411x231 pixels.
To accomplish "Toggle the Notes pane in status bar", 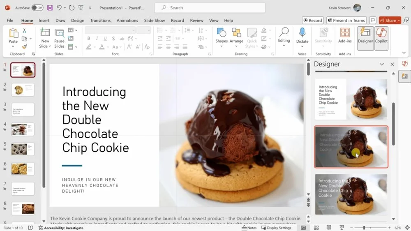I will tap(249, 228).
